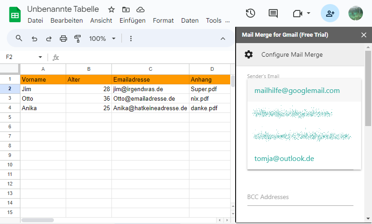Print the spreadsheet
This screenshot has height=224, width=372.
click(x=63, y=39)
